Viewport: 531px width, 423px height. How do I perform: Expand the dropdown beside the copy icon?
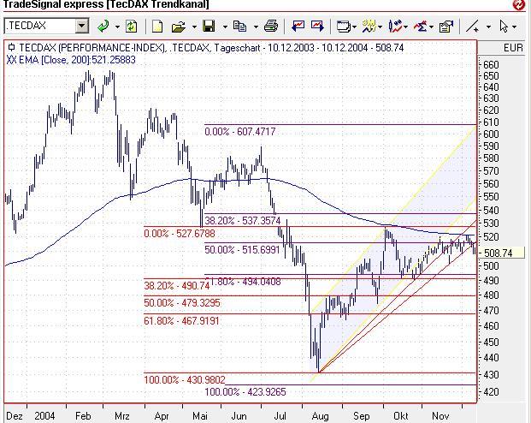256,27
